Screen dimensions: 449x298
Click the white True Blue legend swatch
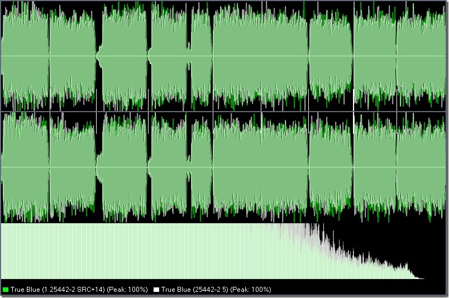156,290
